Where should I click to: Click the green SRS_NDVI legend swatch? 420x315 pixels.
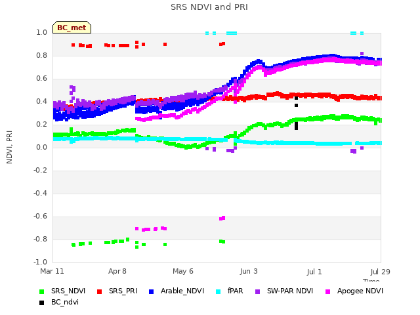41,291
